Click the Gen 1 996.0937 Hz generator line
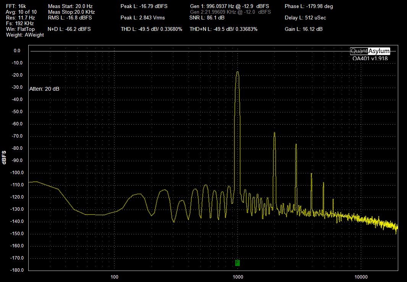 (230, 6)
